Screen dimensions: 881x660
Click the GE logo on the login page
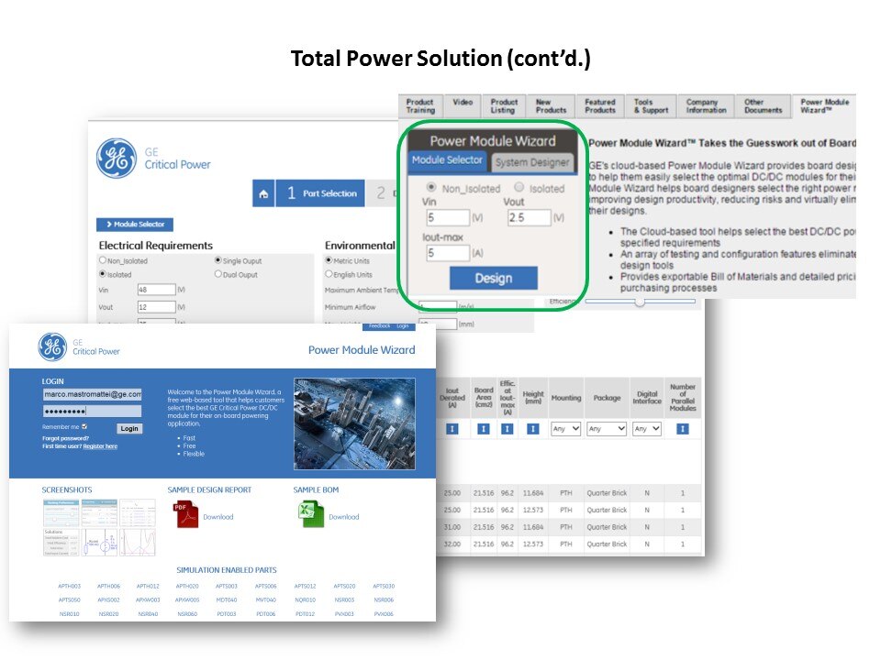click(x=52, y=346)
